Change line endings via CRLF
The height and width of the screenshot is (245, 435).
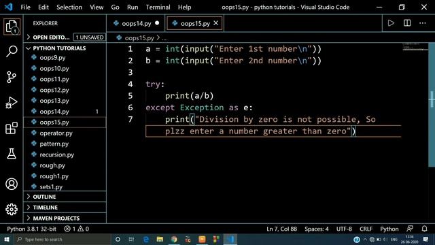pos(366,229)
